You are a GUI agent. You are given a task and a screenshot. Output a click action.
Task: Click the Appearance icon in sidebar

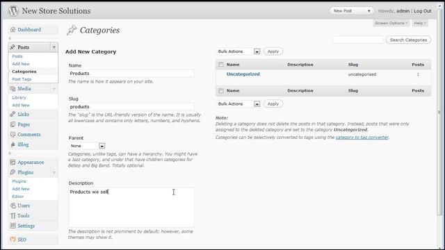point(13,162)
